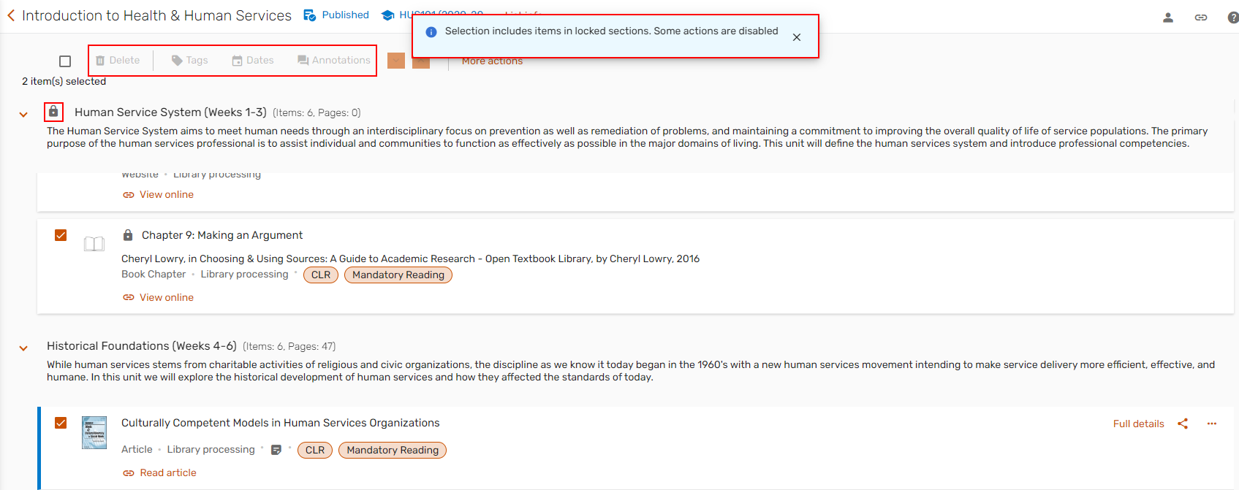1239x490 pixels.
Task: Click the book icon for Chapter 9
Action: coord(94,244)
